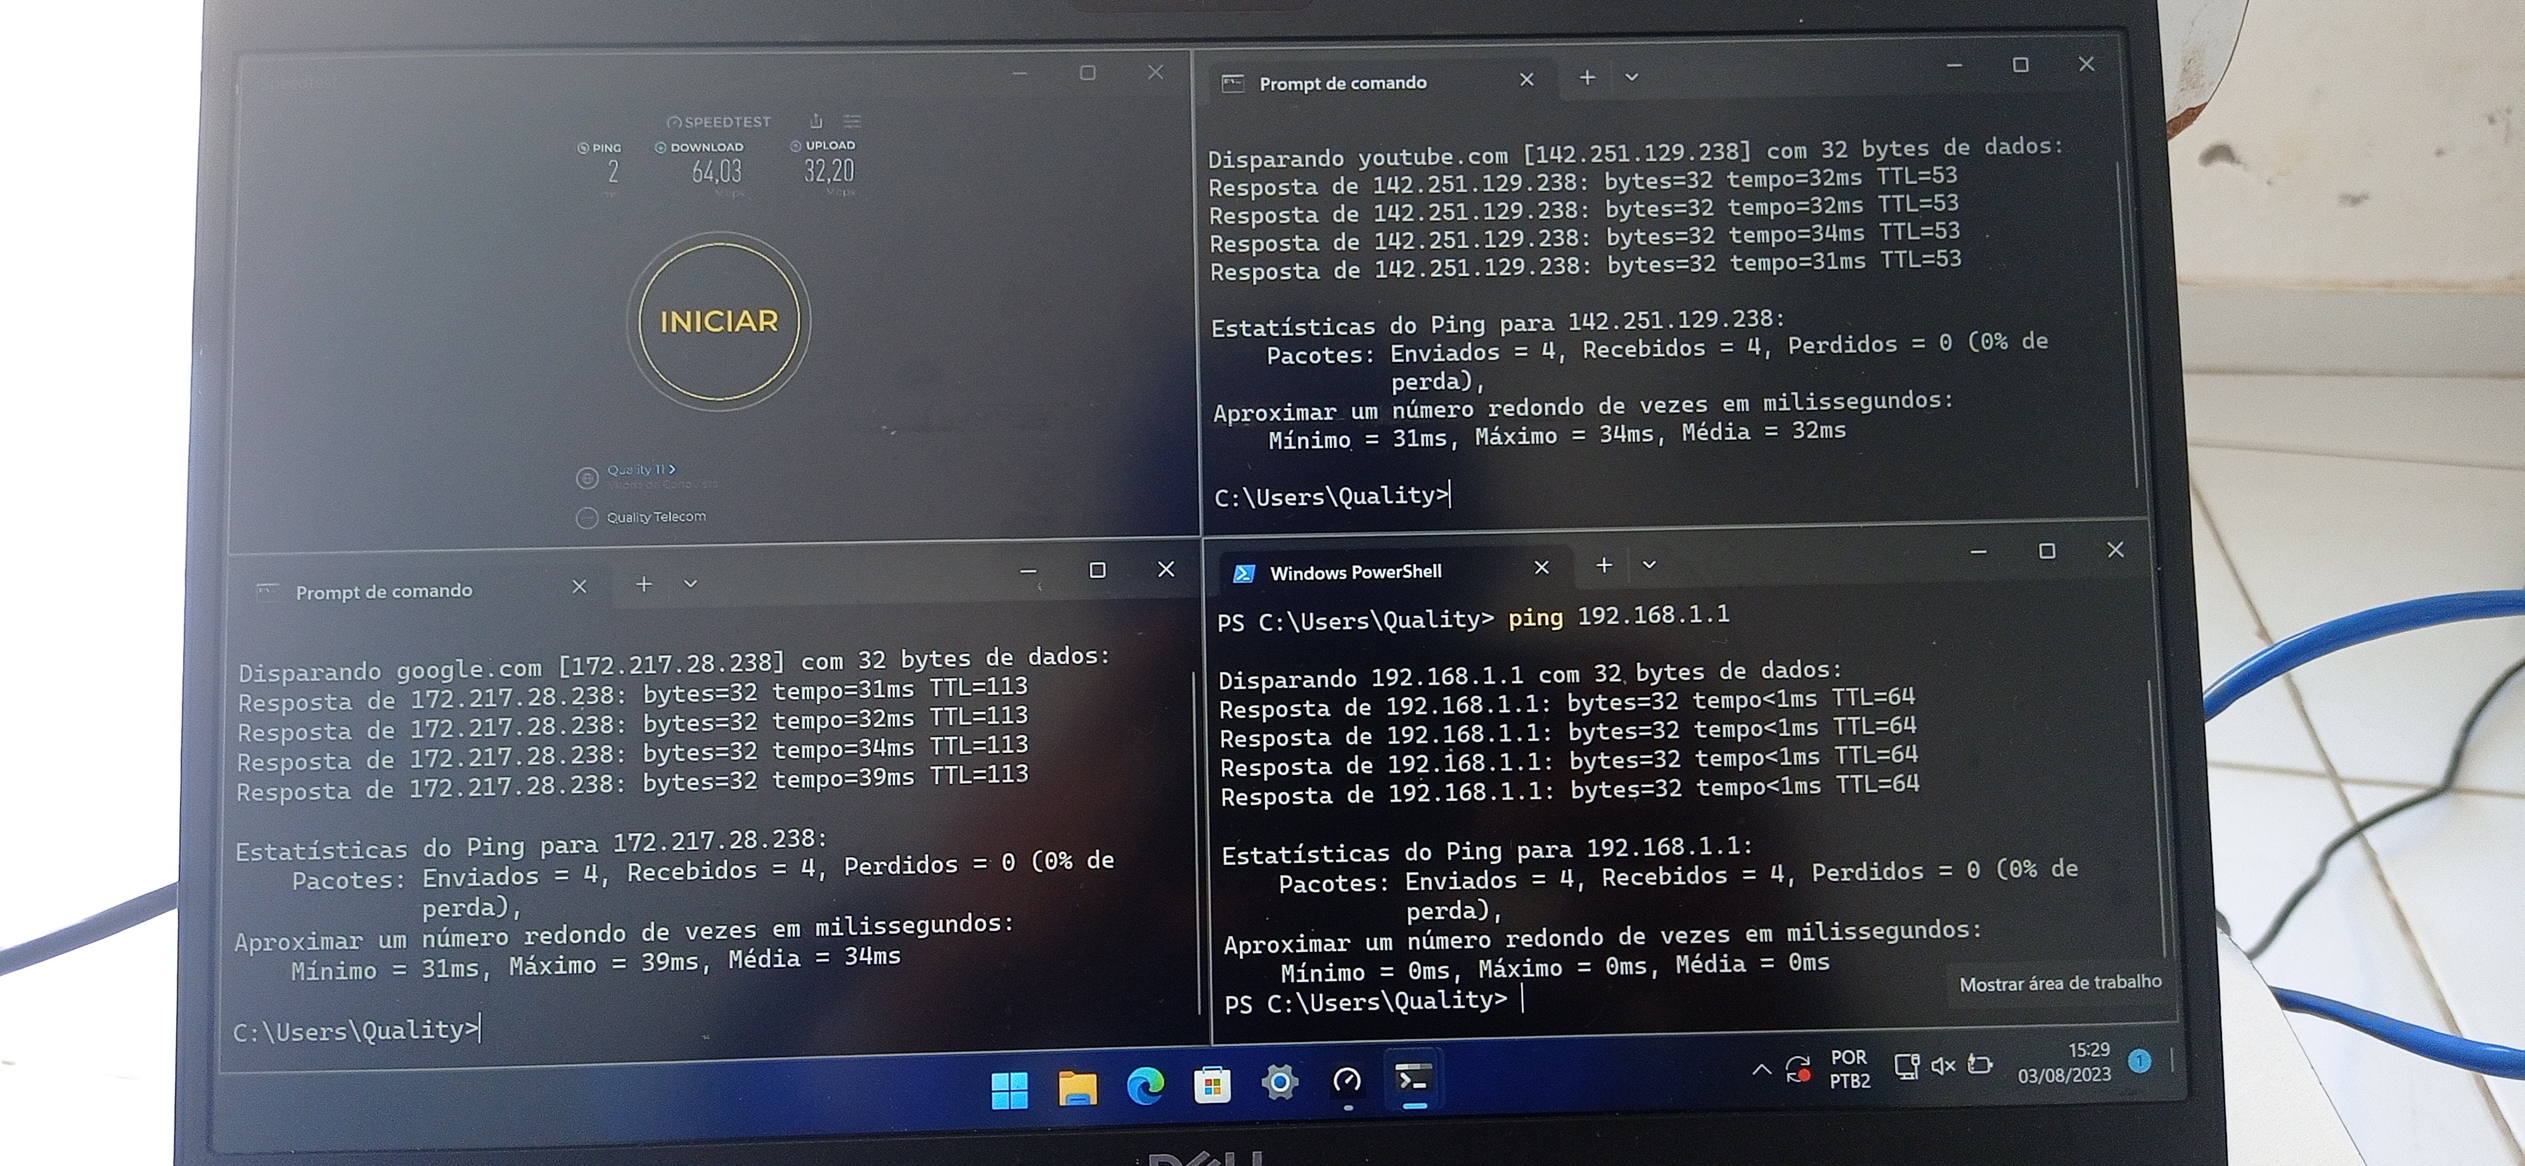Toggle the muted volume tray icon
The width and height of the screenshot is (2525, 1166).
click(1942, 1065)
